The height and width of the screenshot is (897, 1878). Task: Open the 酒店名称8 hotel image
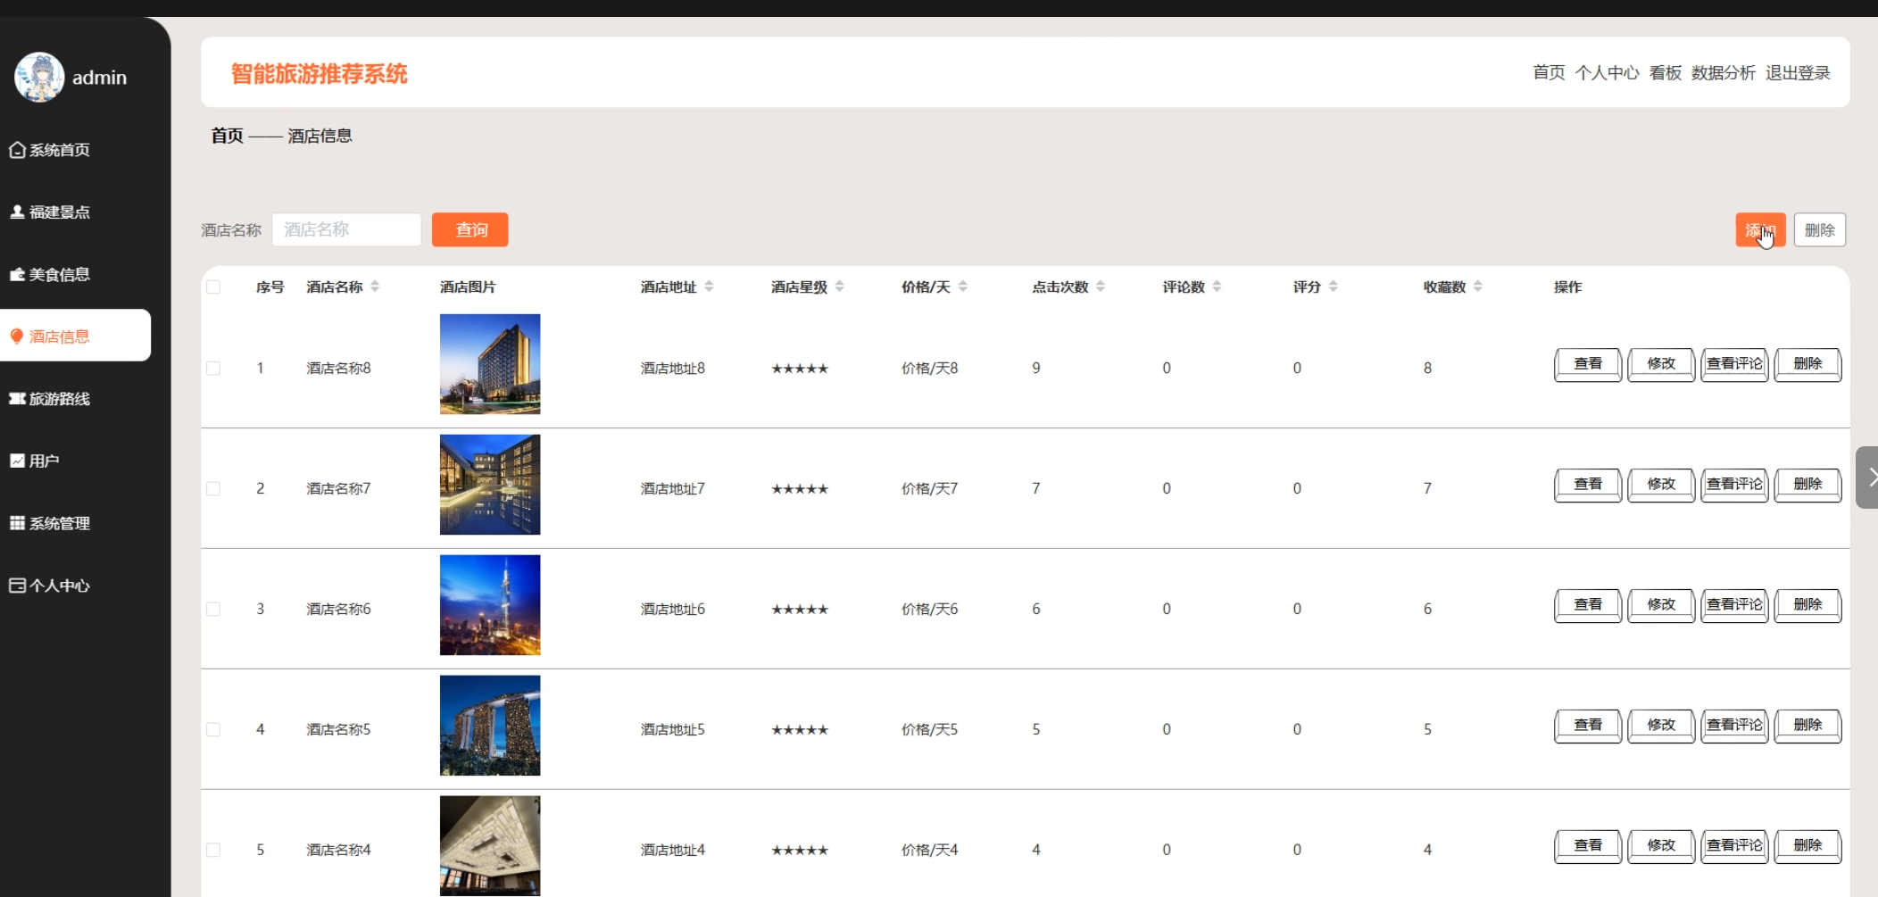point(490,364)
